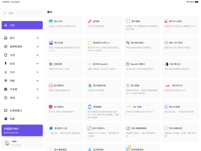The width and height of the screenshot is (201, 151).
Task: Expand the 音频和视频 category chevron
Action: pos(38,46)
